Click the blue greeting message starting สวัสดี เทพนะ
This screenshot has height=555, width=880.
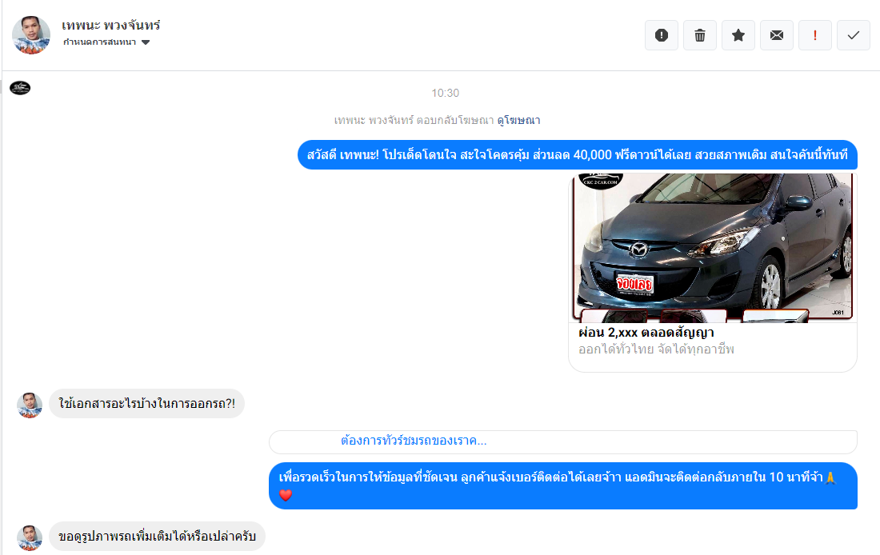[x=577, y=155]
